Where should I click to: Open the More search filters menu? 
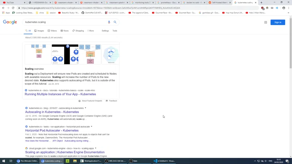(90, 31)
